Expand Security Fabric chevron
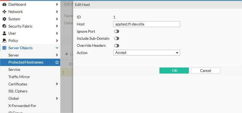Image resolution: width=242 pixels, height=113 pixels. click(x=57, y=26)
